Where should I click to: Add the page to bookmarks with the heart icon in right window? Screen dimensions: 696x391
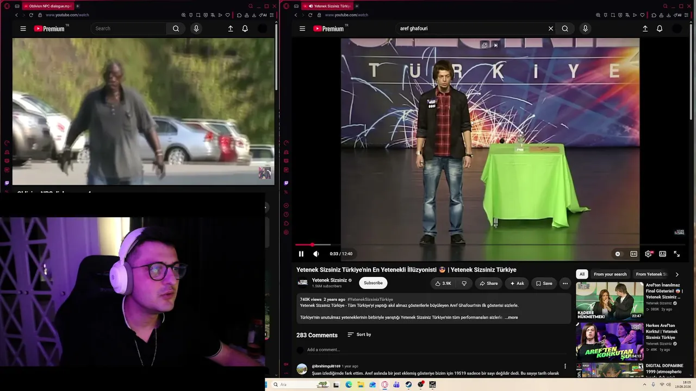tap(642, 15)
